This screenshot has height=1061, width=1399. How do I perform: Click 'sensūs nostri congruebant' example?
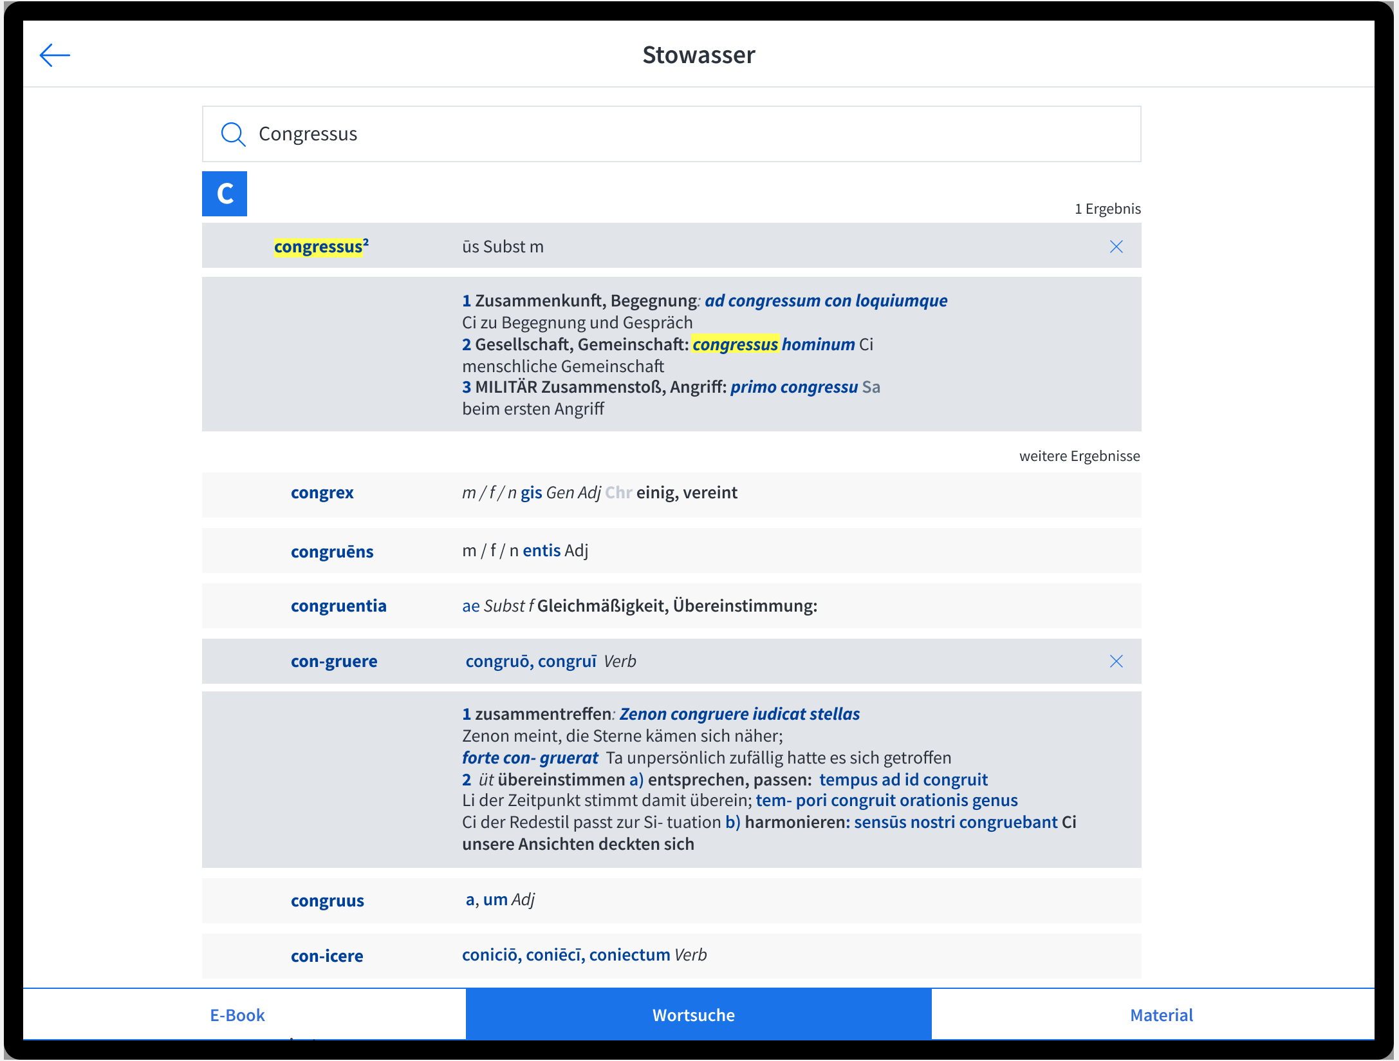coord(956,822)
